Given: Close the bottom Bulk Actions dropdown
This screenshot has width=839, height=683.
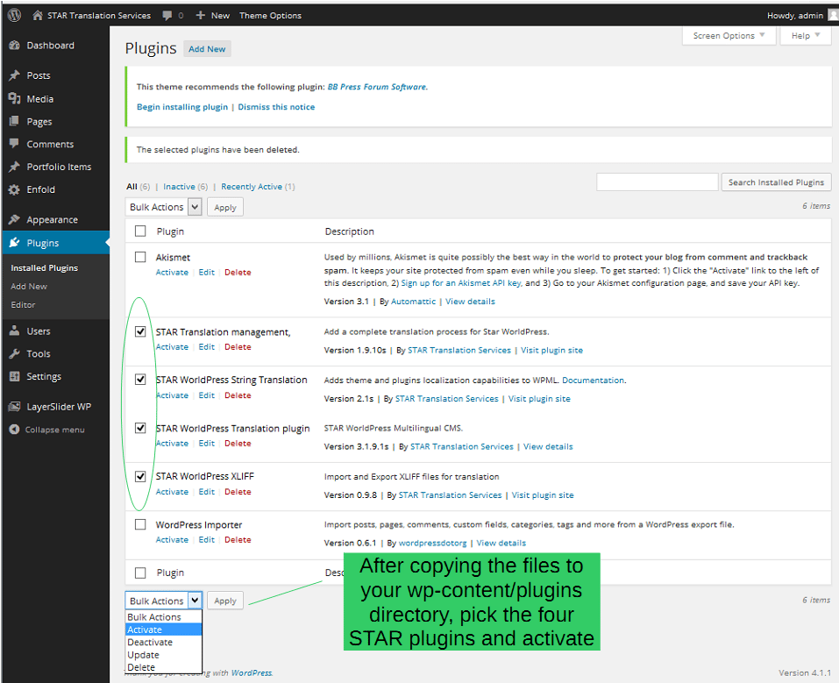Looking at the screenshot, I should point(164,601).
